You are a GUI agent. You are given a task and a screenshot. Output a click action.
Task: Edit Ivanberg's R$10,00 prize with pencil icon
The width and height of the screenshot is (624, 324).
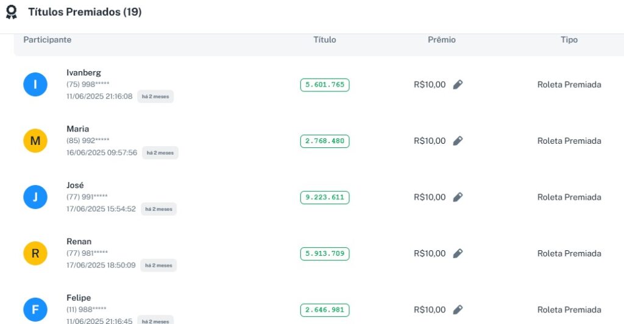458,85
